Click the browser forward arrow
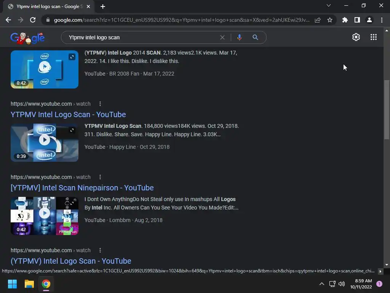Viewport: 390px width, 293px height. pos(21,20)
